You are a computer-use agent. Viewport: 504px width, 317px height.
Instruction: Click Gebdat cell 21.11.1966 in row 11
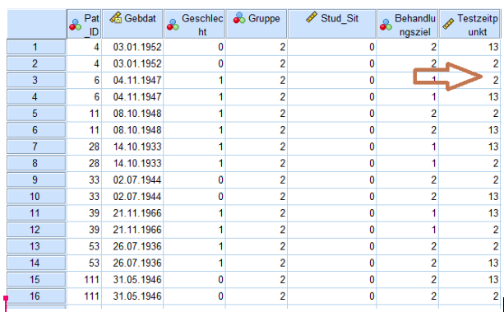(x=132, y=213)
